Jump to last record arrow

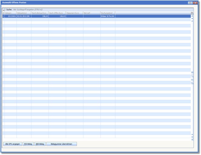192,140
